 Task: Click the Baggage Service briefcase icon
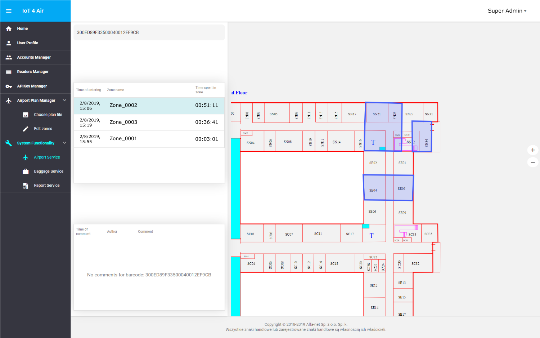tap(25, 171)
